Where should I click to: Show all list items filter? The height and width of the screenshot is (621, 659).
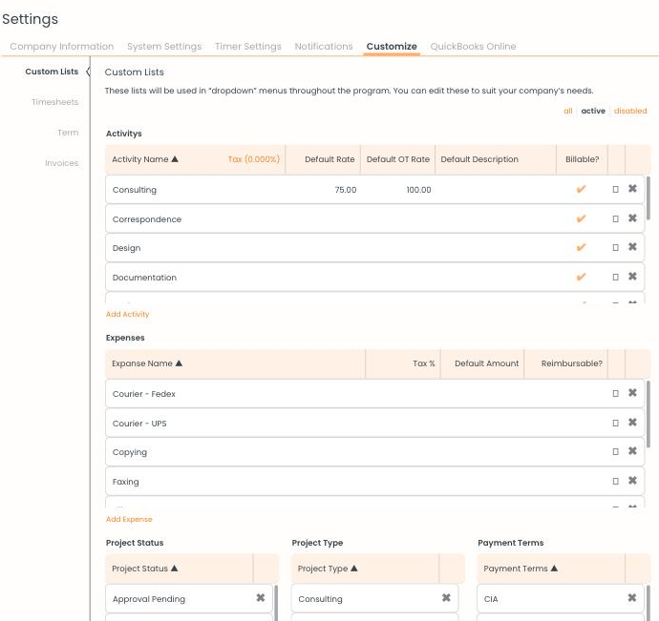(x=568, y=111)
